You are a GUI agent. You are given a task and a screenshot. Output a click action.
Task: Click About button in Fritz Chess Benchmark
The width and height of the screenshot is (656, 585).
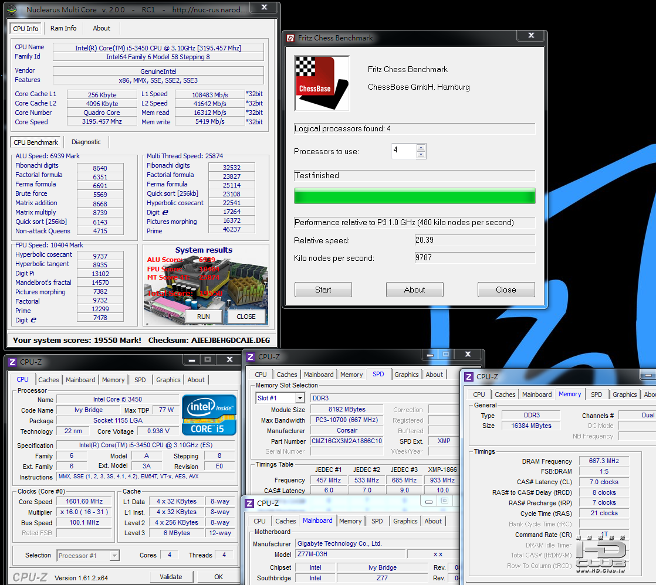coord(415,290)
